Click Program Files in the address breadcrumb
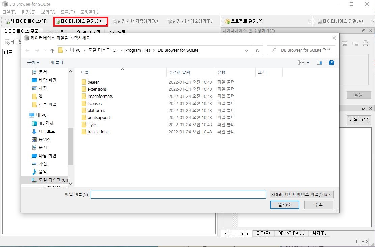375x247 pixels. (138, 50)
